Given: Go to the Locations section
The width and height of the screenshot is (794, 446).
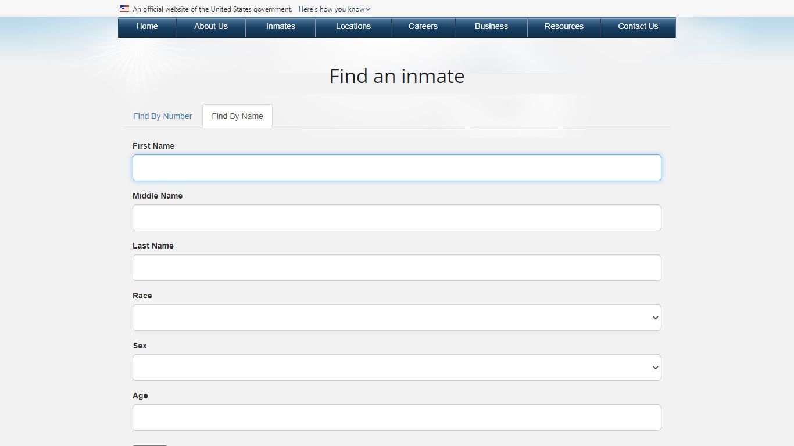Looking at the screenshot, I should (x=353, y=27).
